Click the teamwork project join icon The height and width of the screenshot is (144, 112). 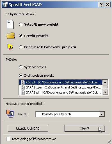[x=10, y=47]
